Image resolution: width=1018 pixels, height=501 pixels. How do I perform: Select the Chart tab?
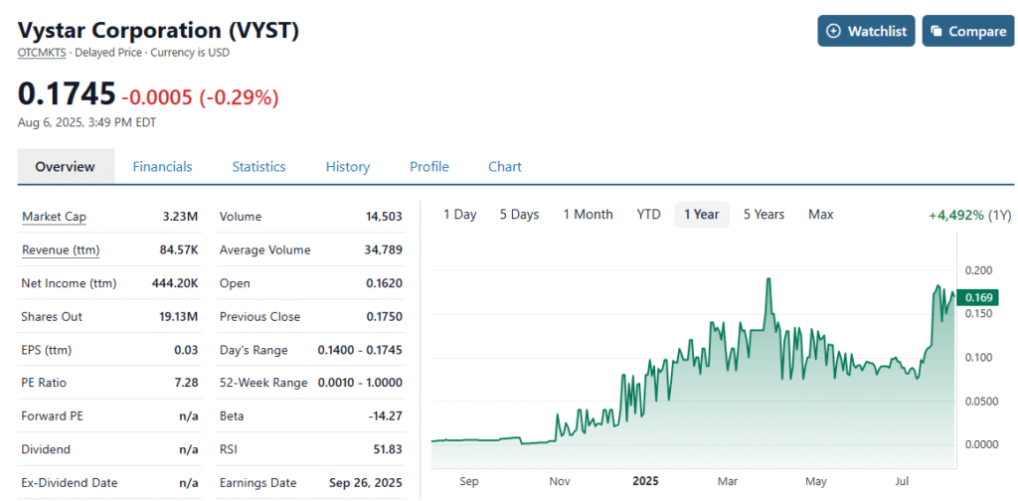pyautogui.click(x=504, y=167)
